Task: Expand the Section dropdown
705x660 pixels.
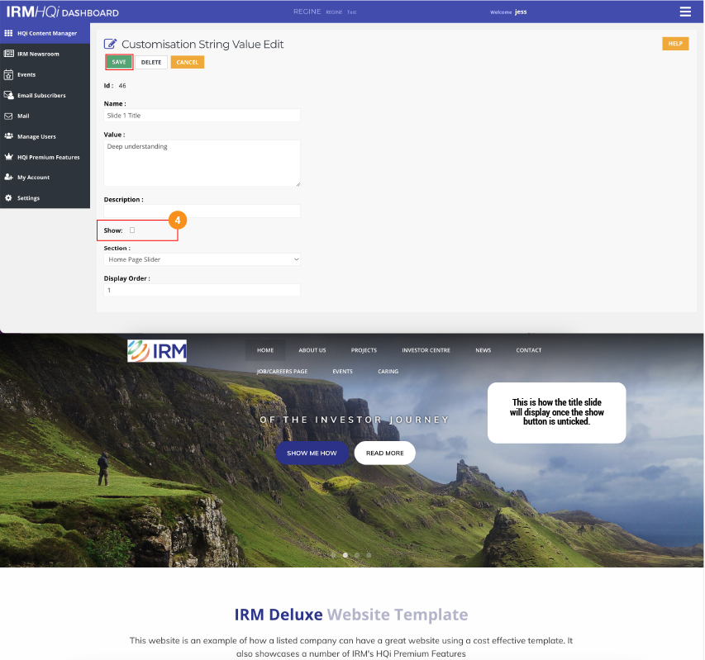Action: [x=202, y=259]
